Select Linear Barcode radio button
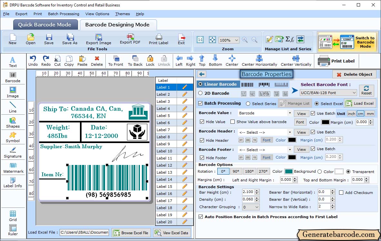The image size is (381, 241). pos(200,84)
